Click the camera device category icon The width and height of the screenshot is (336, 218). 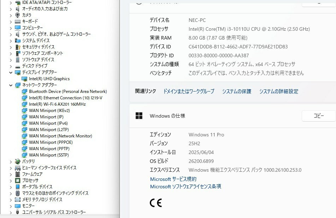click(18, 15)
